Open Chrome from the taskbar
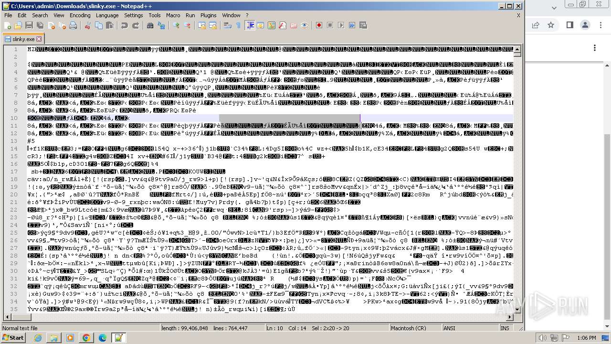Viewport: 611px width, 344px height. [x=86, y=338]
